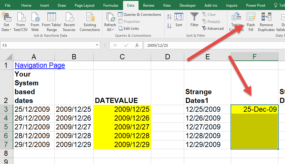Load data From Table/Range

pos(52,22)
